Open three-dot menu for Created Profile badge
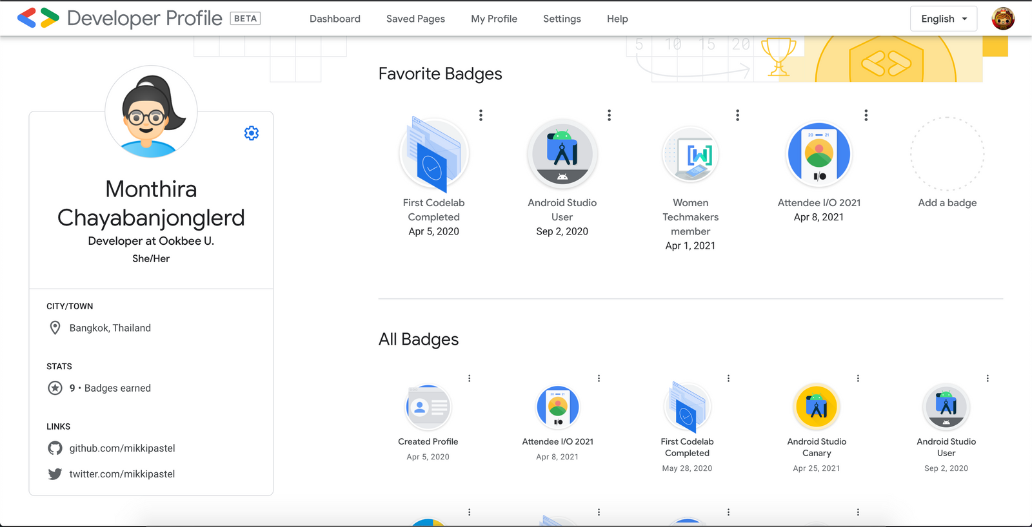 pos(469,379)
